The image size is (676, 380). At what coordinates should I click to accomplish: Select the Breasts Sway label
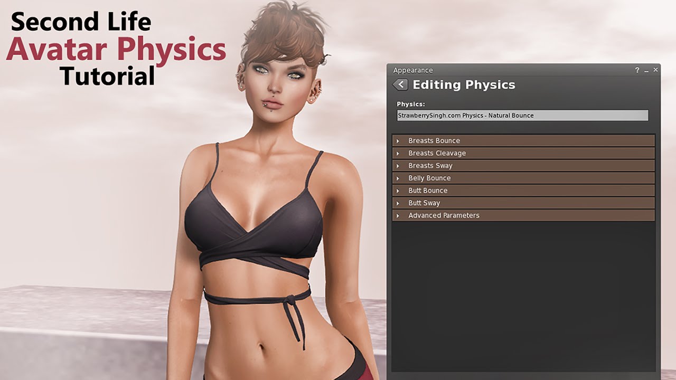(430, 166)
